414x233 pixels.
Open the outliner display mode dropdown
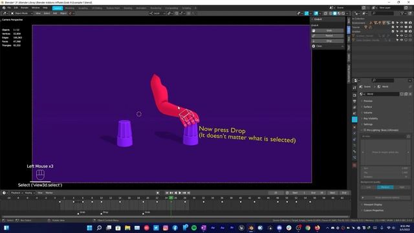click(x=365, y=13)
